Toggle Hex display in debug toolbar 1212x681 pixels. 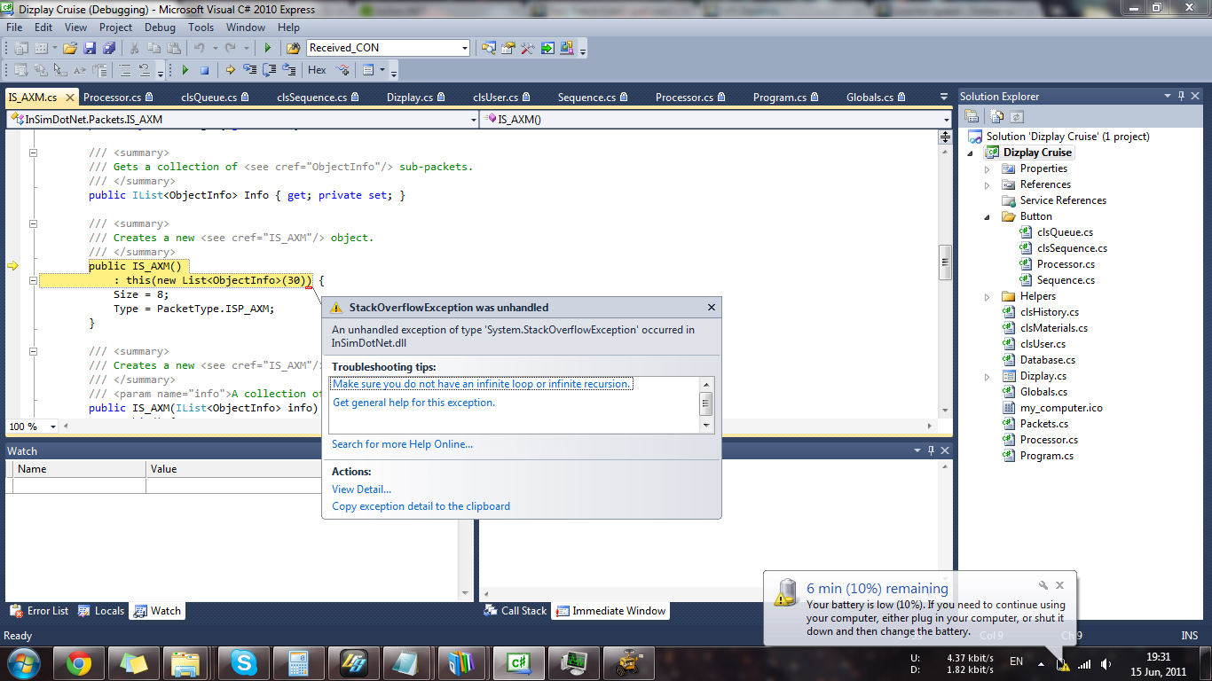pos(317,70)
